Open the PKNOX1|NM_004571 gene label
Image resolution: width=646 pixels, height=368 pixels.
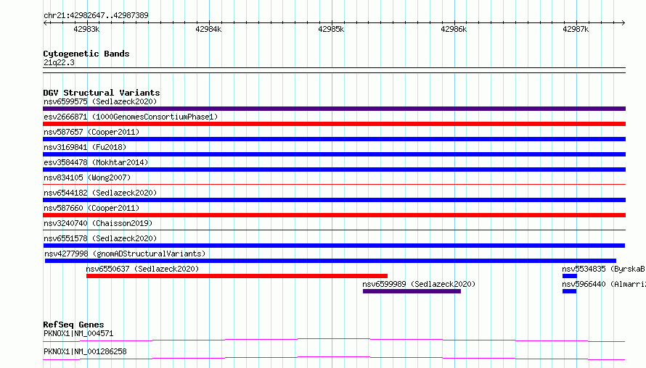pyautogui.click(x=78, y=333)
